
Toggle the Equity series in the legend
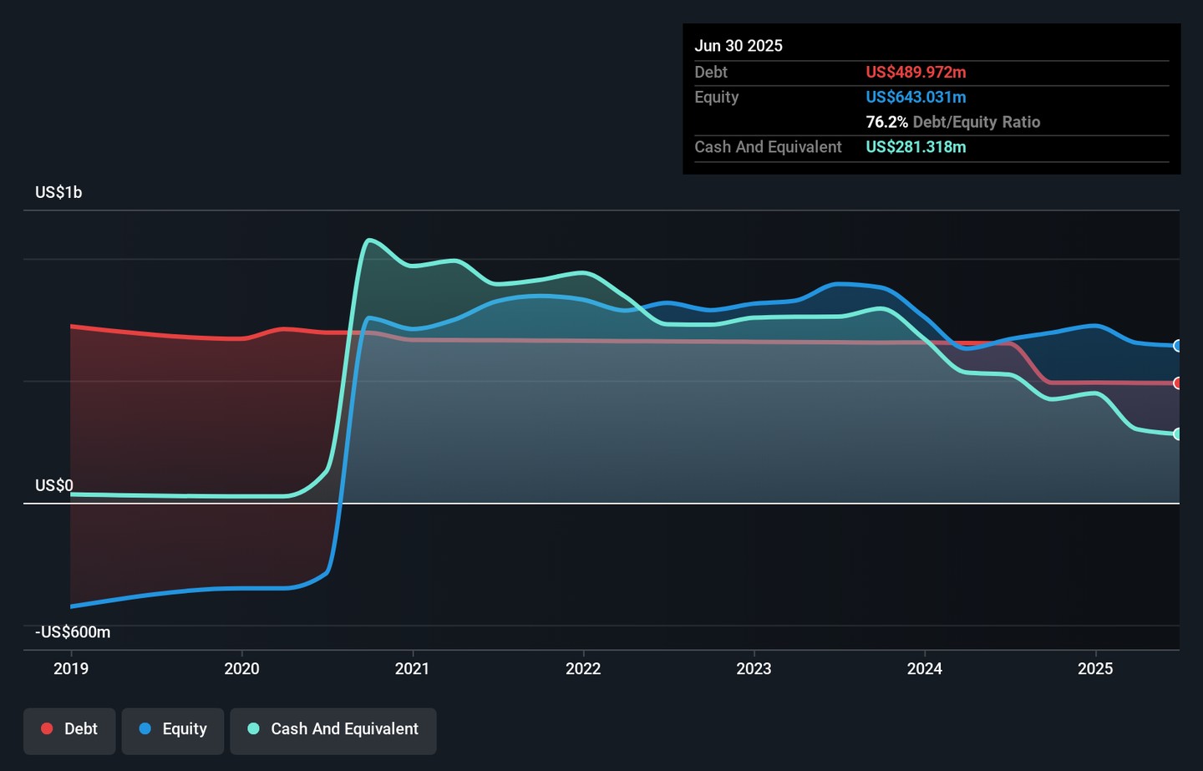point(173,729)
